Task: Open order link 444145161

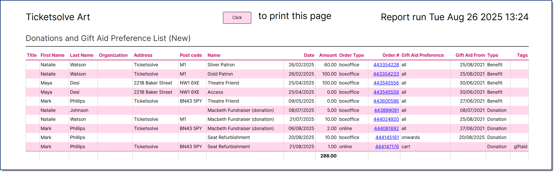Action: [x=387, y=138]
